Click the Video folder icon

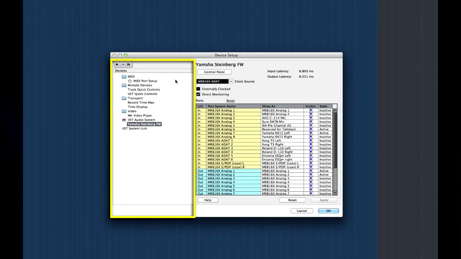click(124, 111)
